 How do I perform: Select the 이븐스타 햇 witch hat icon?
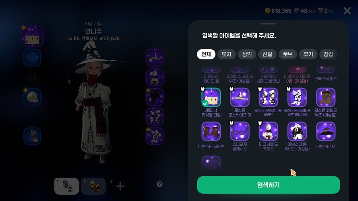325,131
